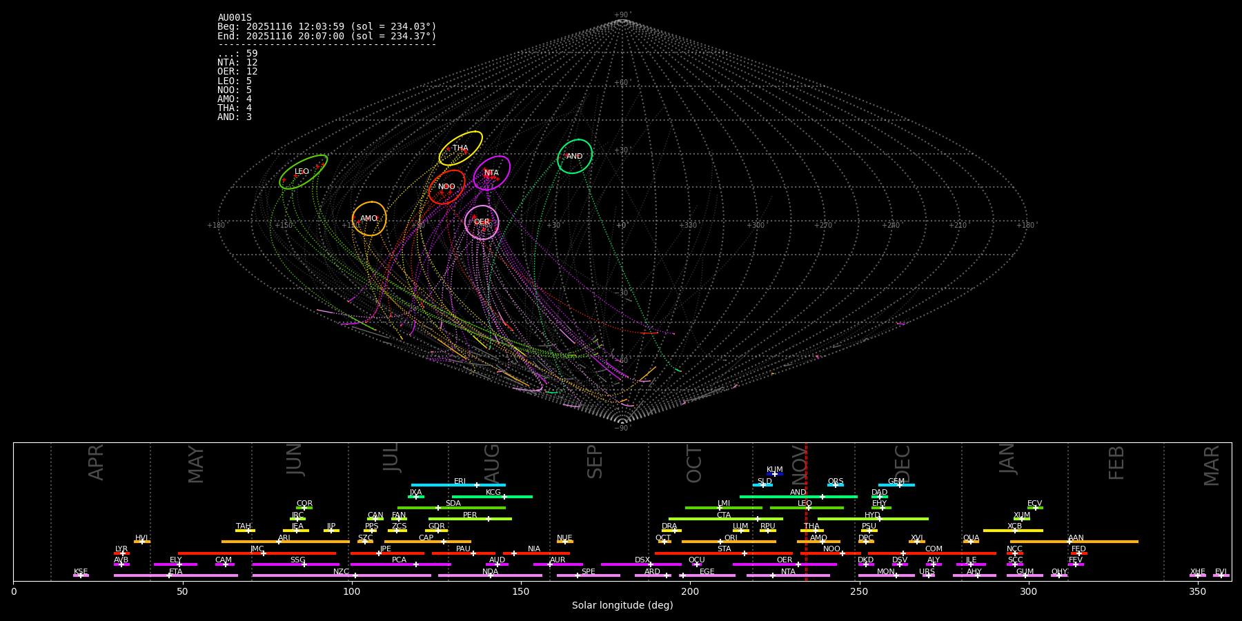The image size is (1242, 621).
Task: Click the cyan ERI shower bar
Action: click(x=458, y=485)
